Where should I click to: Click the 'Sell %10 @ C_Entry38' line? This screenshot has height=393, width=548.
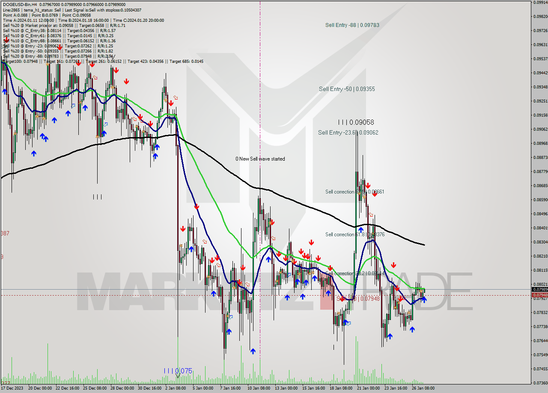point(59,30)
